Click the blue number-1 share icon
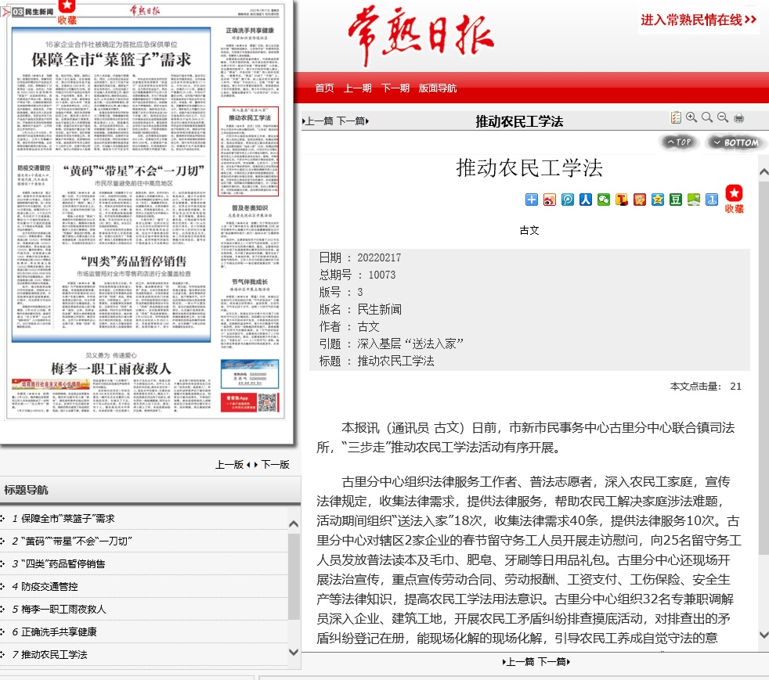The height and width of the screenshot is (680, 769). (x=712, y=200)
